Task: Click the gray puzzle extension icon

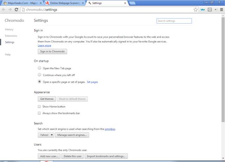Action: coord(210,9)
